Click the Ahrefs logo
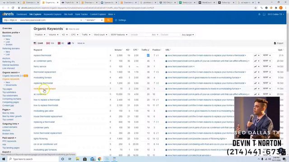289x162 pixels. (8, 14)
